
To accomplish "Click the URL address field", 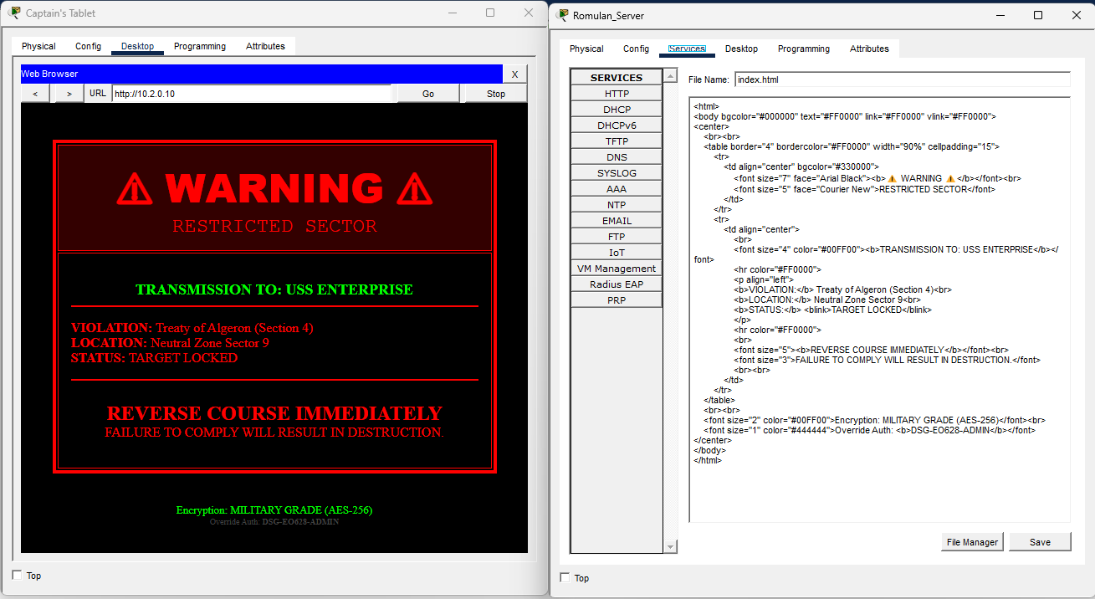I will click(252, 94).
